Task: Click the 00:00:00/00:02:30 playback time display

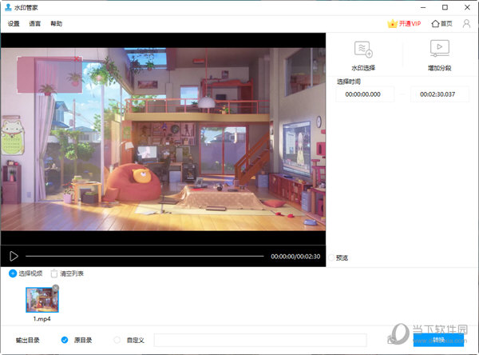Action: click(295, 257)
